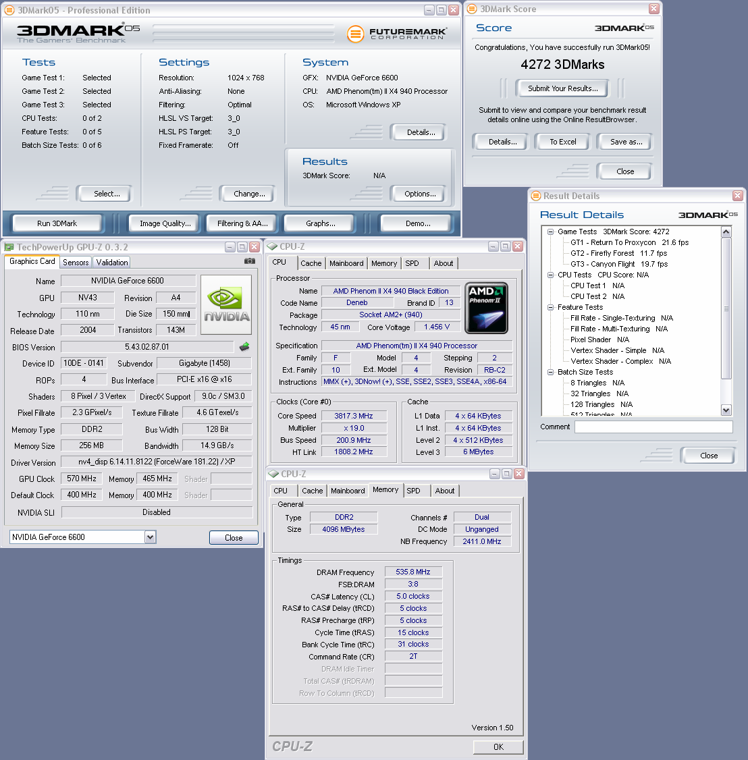
Task: Click the Result Details title bar icon
Action: point(535,196)
